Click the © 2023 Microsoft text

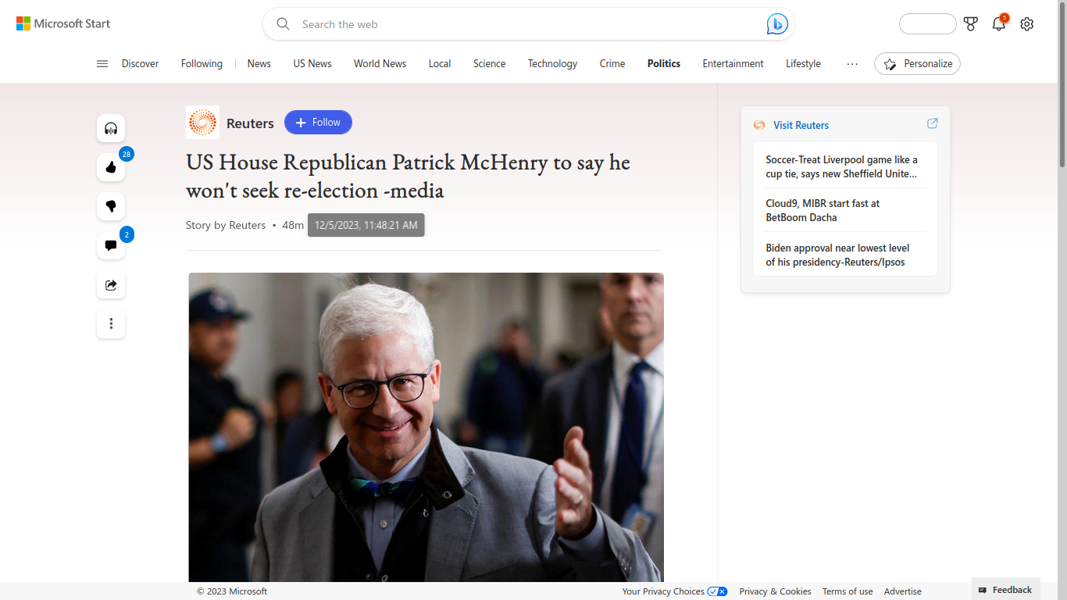pyautogui.click(x=232, y=591)
